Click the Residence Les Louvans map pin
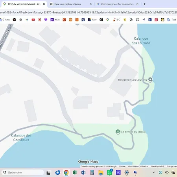Image resolution: width=177 pixels, height=177 pixels. click(x=150, y=79)
